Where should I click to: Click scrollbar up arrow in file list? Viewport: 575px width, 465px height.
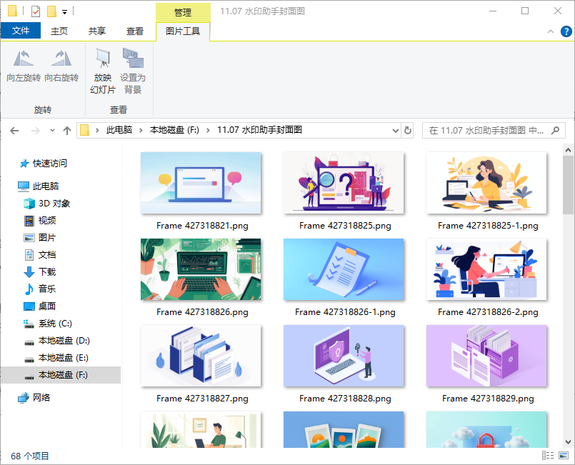[x=568, y=150]
